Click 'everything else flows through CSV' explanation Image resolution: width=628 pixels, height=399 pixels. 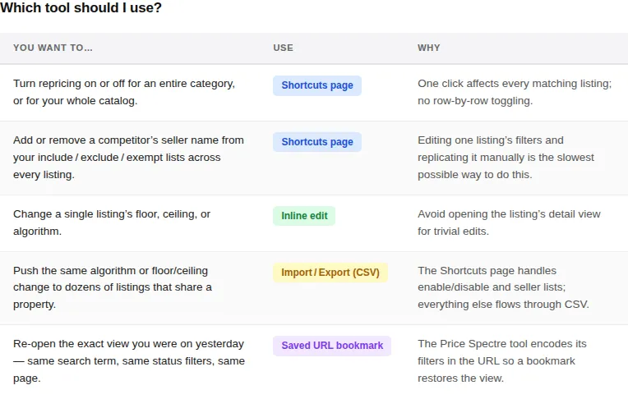[x=503, y=305]
